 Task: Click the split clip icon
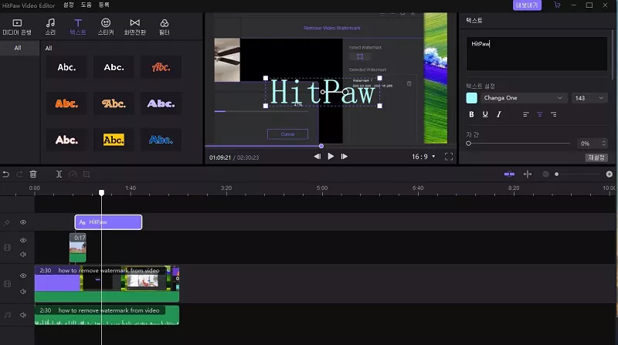point(59,174)
